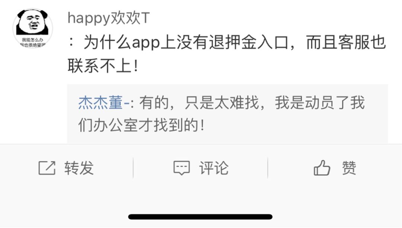Tap reply line 们办公室才找到的
402x228 pixels.
141,126
